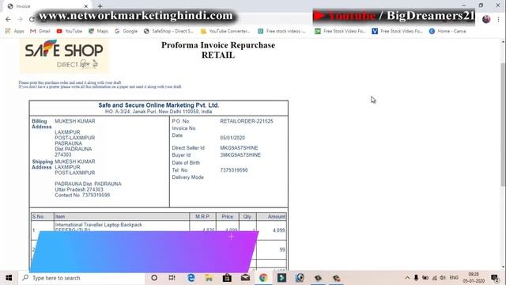Click the HO: A-3/24, Janak Puri address line

point(158,112)
